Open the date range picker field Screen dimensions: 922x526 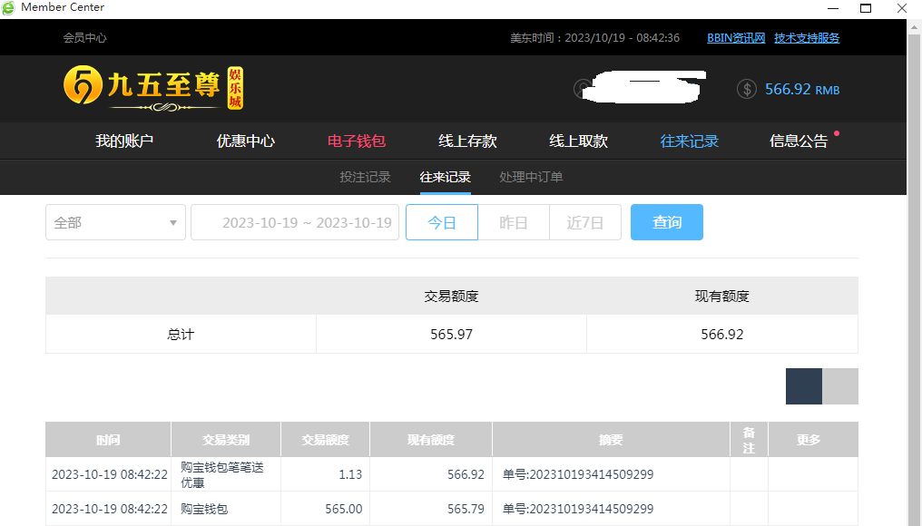295,222
